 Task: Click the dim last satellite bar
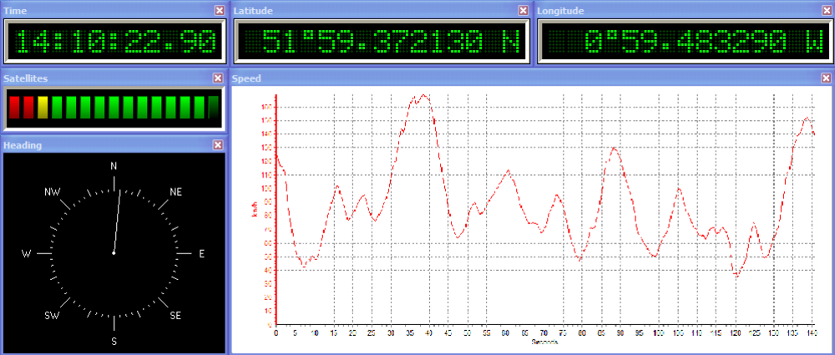click(x=214, y=107)
